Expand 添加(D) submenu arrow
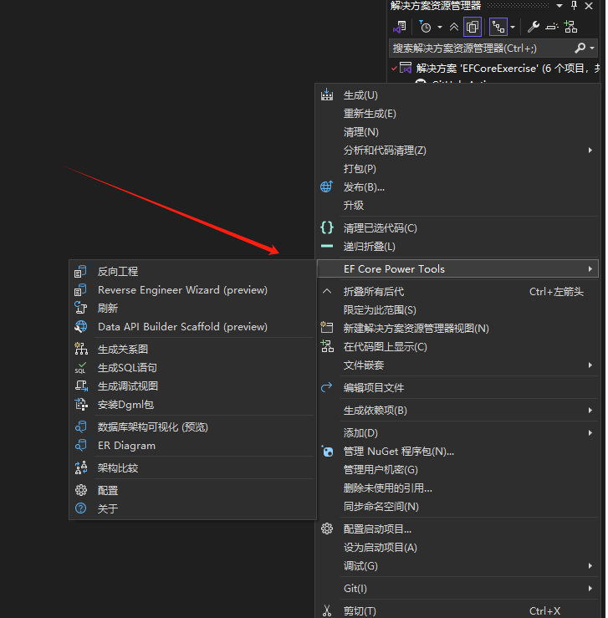The height and width of the screenshot is (618, 608). click(x=590, y=432)
